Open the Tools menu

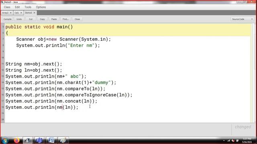point(28,7)
